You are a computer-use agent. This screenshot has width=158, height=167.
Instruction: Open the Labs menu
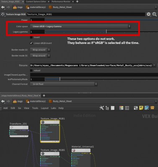(x=53, y=108)
